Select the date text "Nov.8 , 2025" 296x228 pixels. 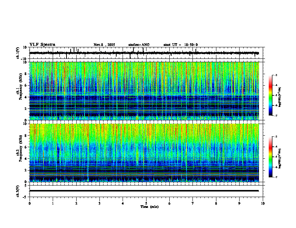104,45
